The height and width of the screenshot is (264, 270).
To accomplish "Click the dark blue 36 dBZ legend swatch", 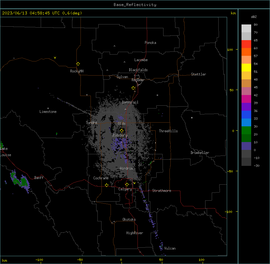I will point(246,114).
